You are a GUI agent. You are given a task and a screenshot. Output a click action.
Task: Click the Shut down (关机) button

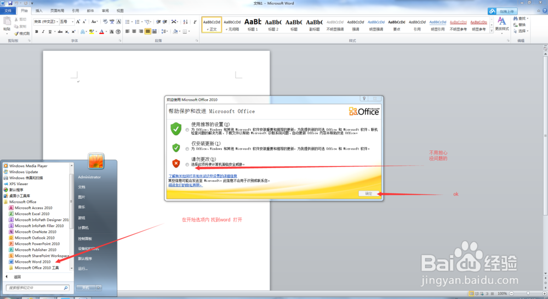[85, 288]
